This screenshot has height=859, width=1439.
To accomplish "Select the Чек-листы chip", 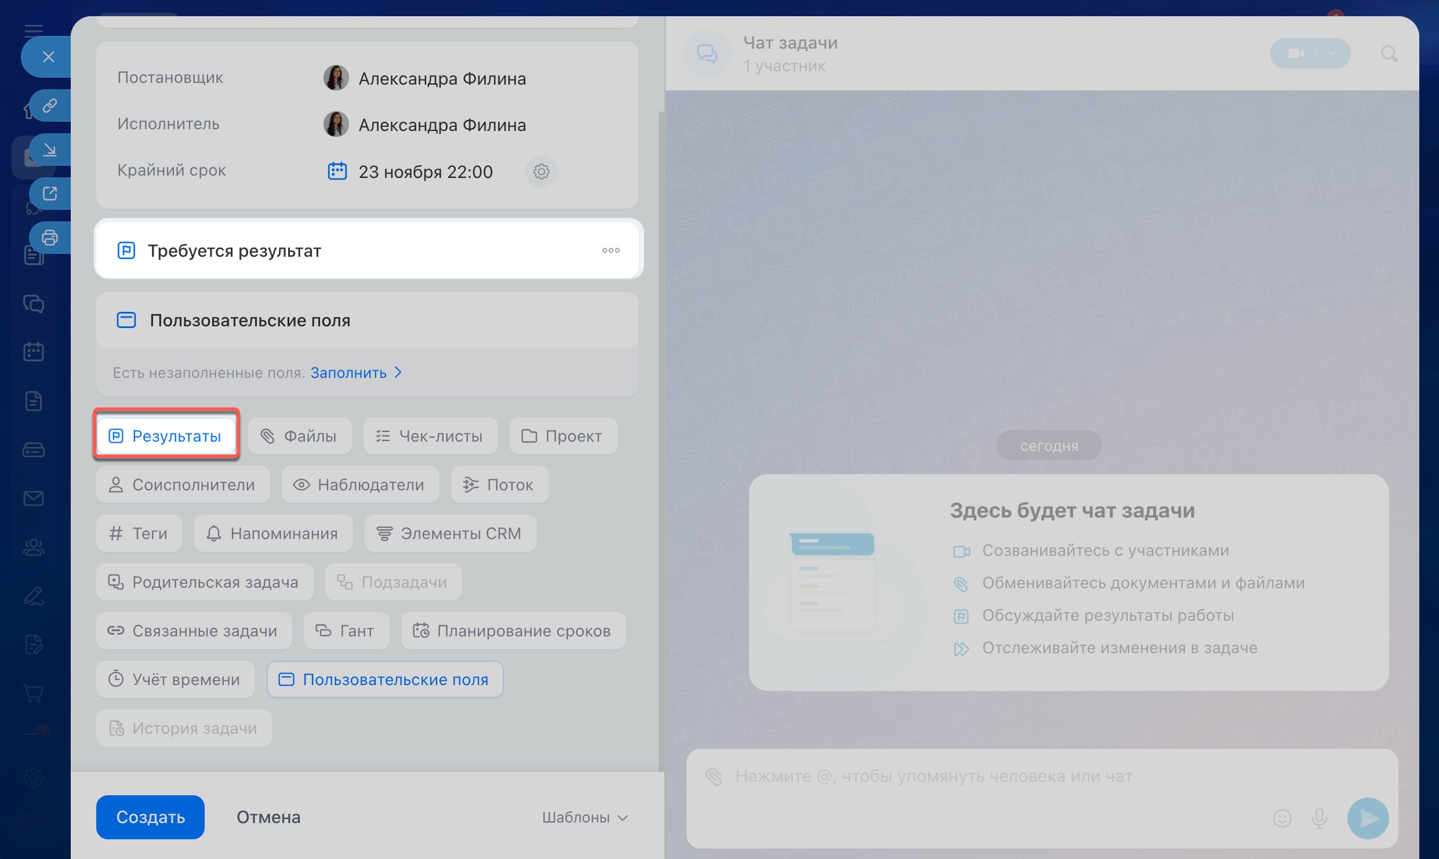I will click(430, 436).
